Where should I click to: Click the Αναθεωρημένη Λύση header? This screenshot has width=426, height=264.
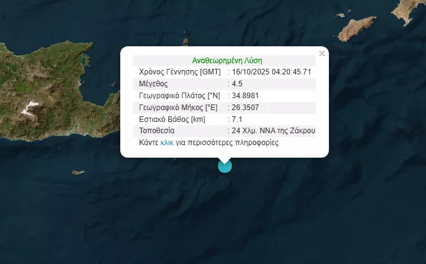[227, 60]
